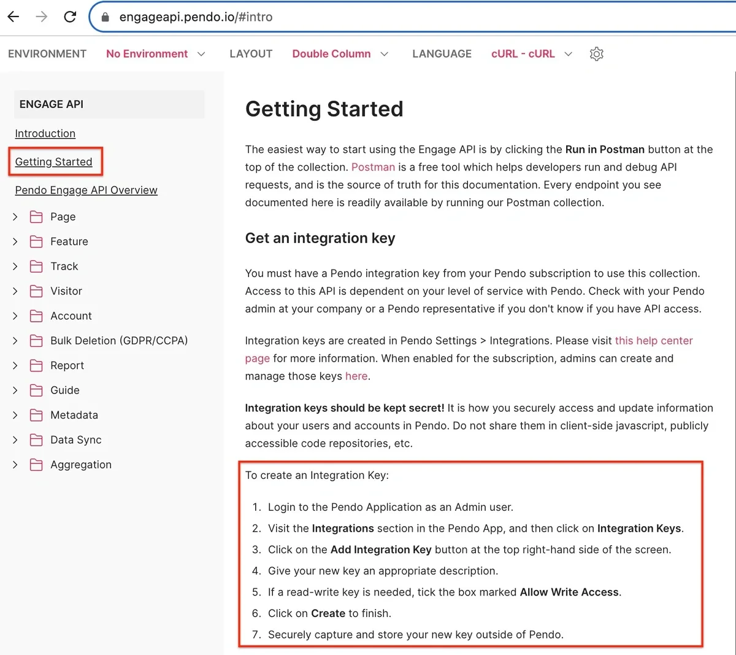
Task: Open the Introduction page
Action: coord(45,133)
